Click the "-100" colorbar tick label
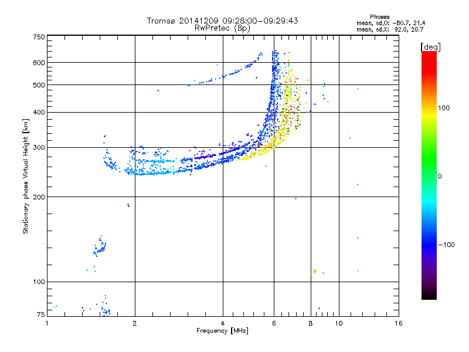The height and width of the screenshot is (352, 469). (x=446, y=245)
